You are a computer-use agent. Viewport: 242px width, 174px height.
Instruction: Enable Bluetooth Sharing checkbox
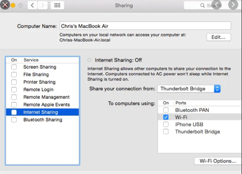pos(14,120)
